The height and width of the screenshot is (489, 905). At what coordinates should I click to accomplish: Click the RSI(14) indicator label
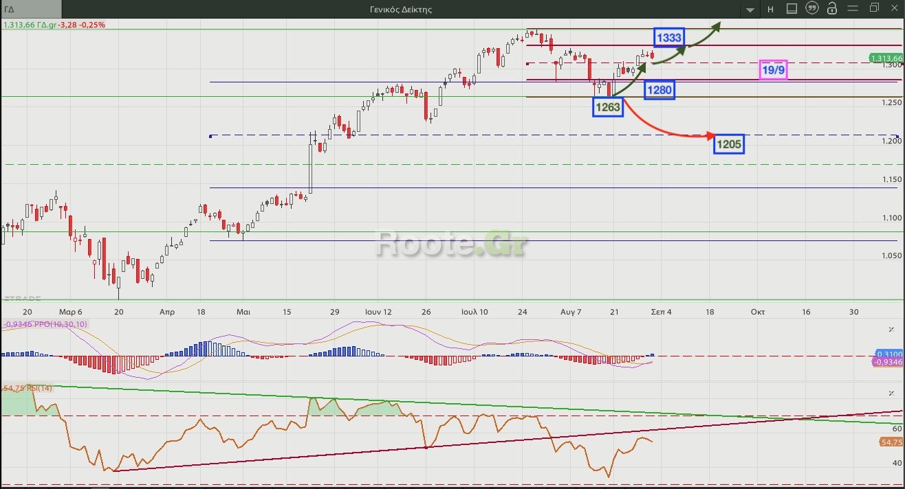28,389
